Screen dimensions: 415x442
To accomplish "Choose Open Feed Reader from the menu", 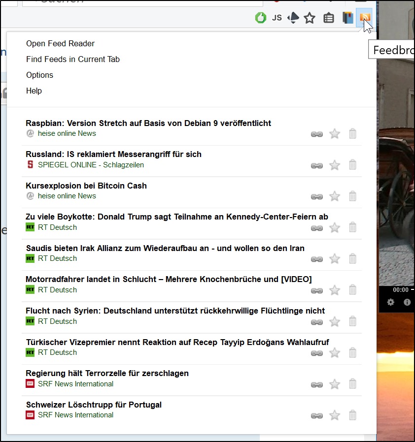I will pyautogui.click(x=61, y=44).
